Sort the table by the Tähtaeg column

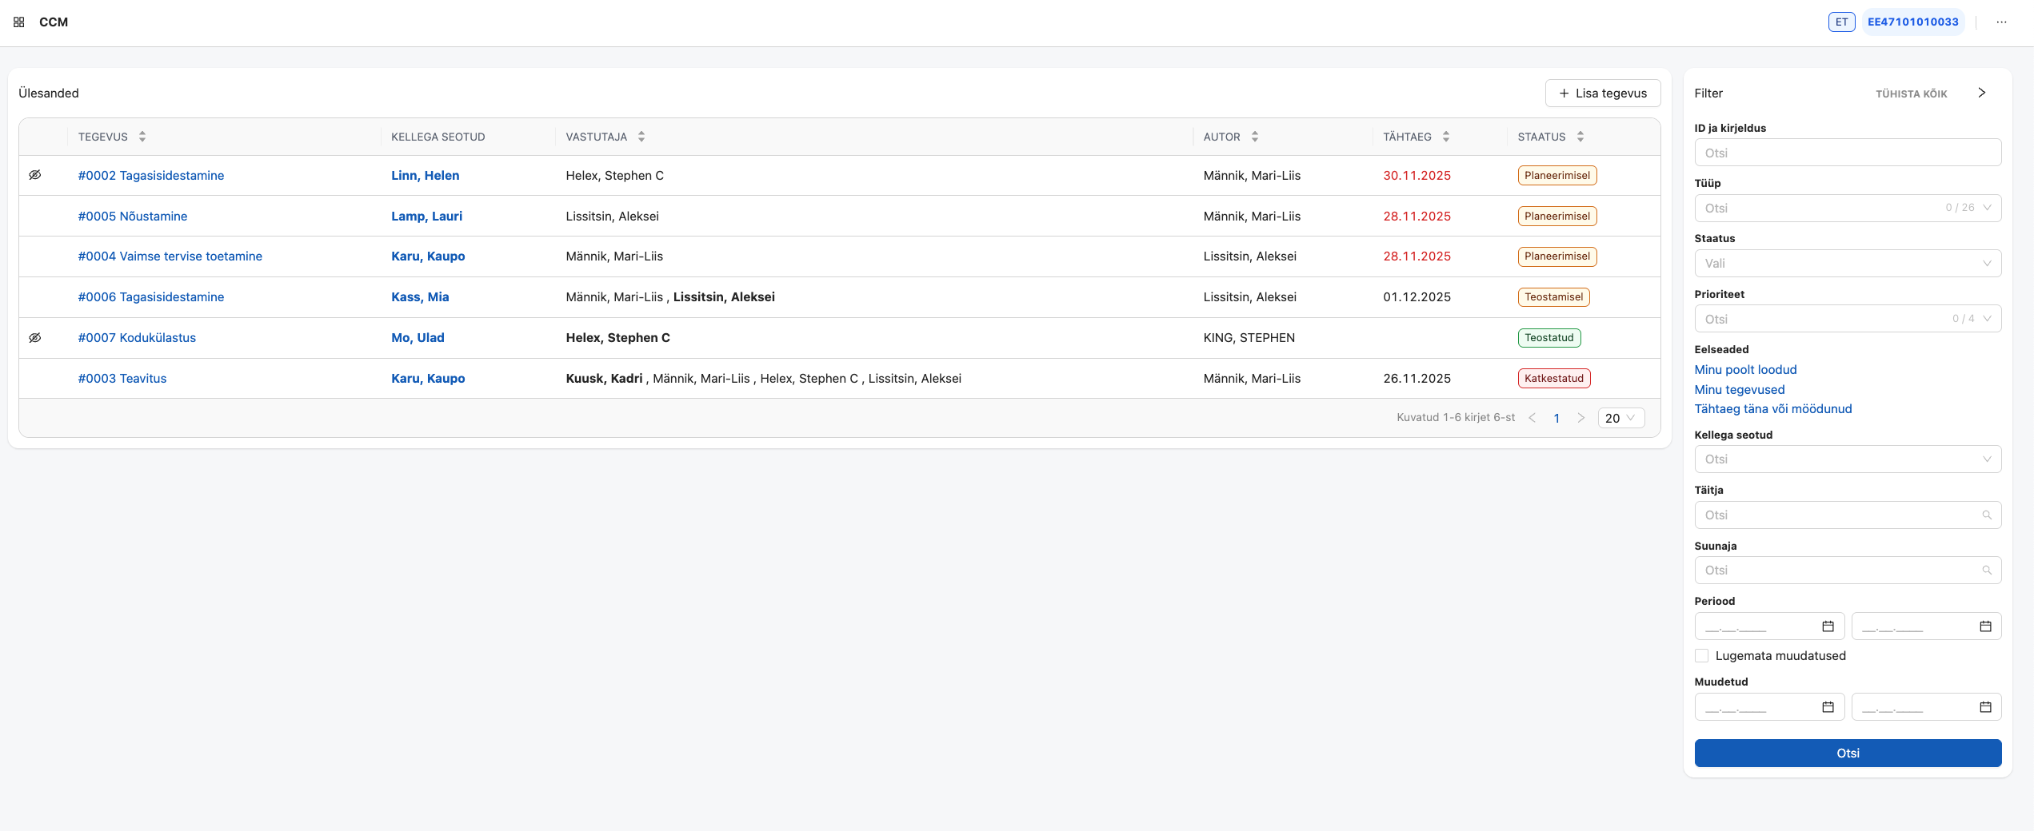click(1445, 136)
